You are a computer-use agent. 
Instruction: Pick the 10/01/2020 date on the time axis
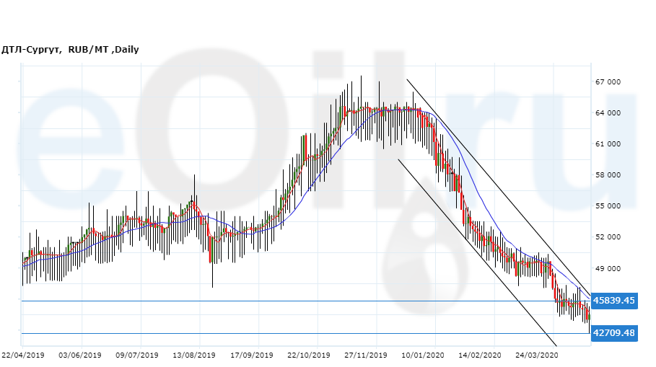(423, 355)
